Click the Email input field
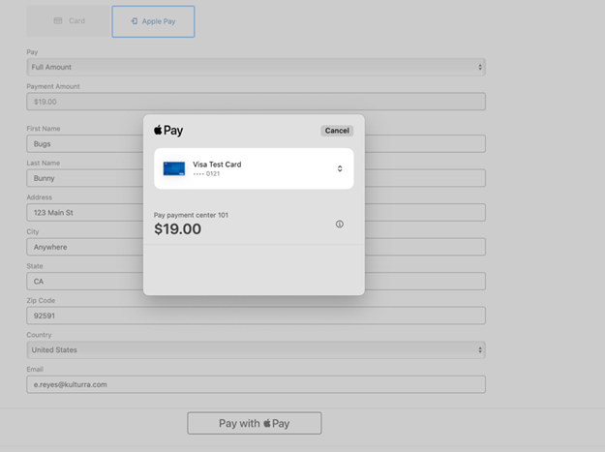This screenshot has width=605, height=452. (x=256, y=384)
